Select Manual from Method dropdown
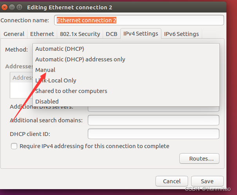The image size is (237, 195). (45, 70)
